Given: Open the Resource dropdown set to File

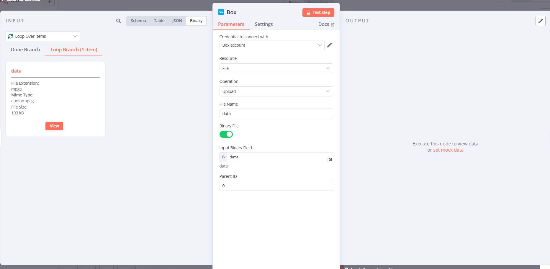Looking at the screenshot, I should pyautogui.click(x=276, y=68).
